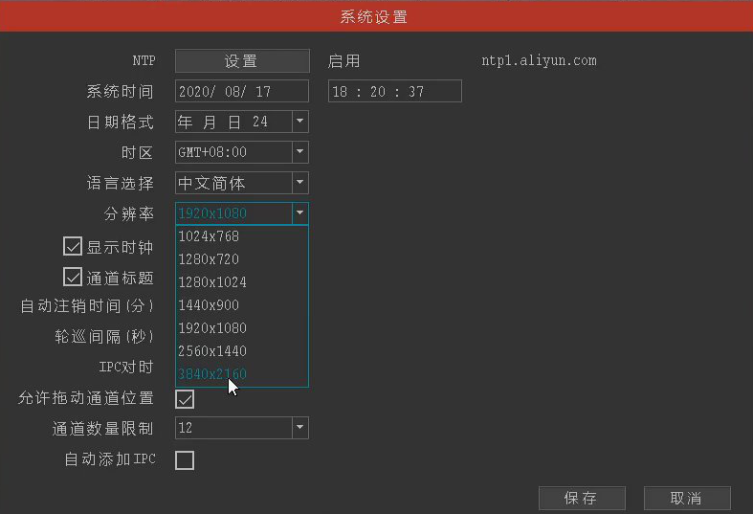The image size is (753, 514).
Task: Pick 1440x900 in resolution list
Action: point(209,305)
